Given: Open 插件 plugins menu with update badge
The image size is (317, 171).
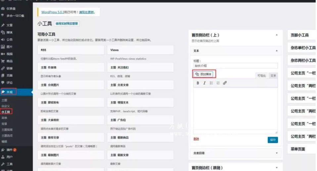Looking at the screenshot, I should [9, 150].
